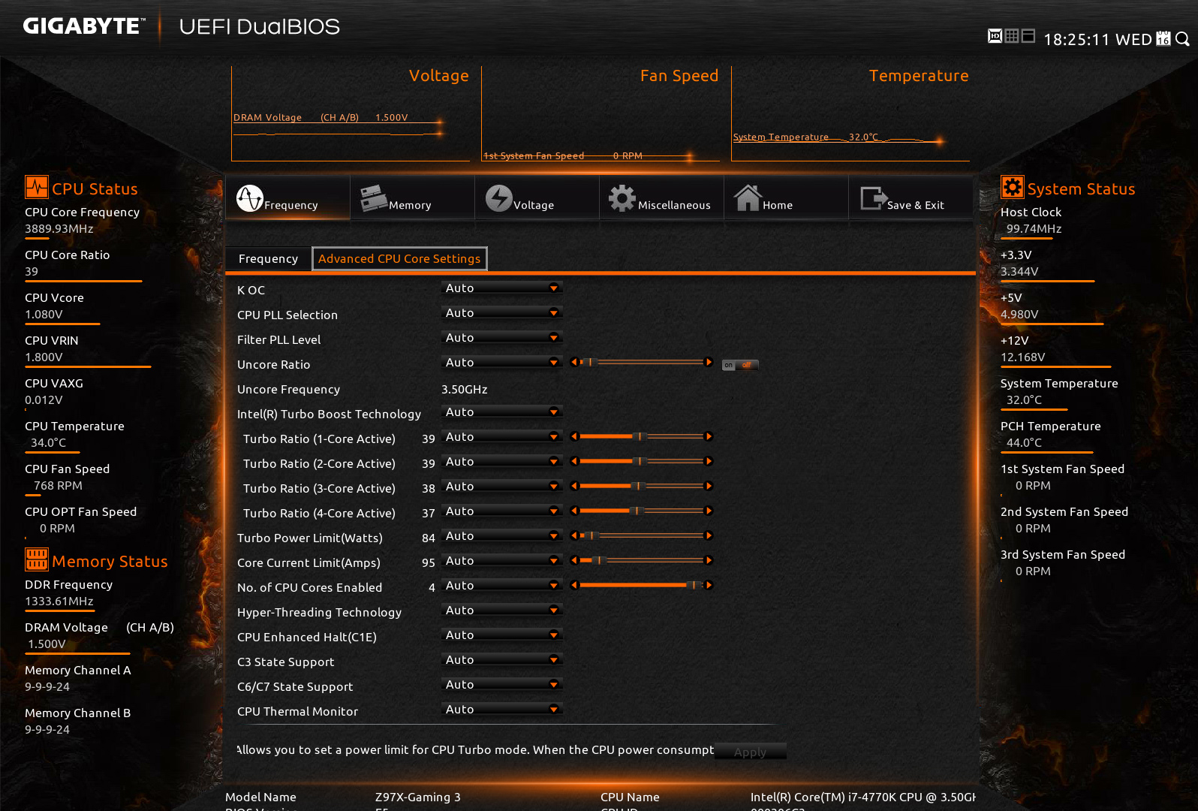The width and height of the screenshot is (1198, 811).
Task: Click the window layout mode icon
Action: point(1028,36)
